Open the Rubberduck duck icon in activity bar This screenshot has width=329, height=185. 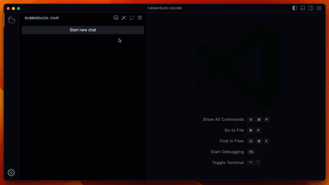pos(11,20)
